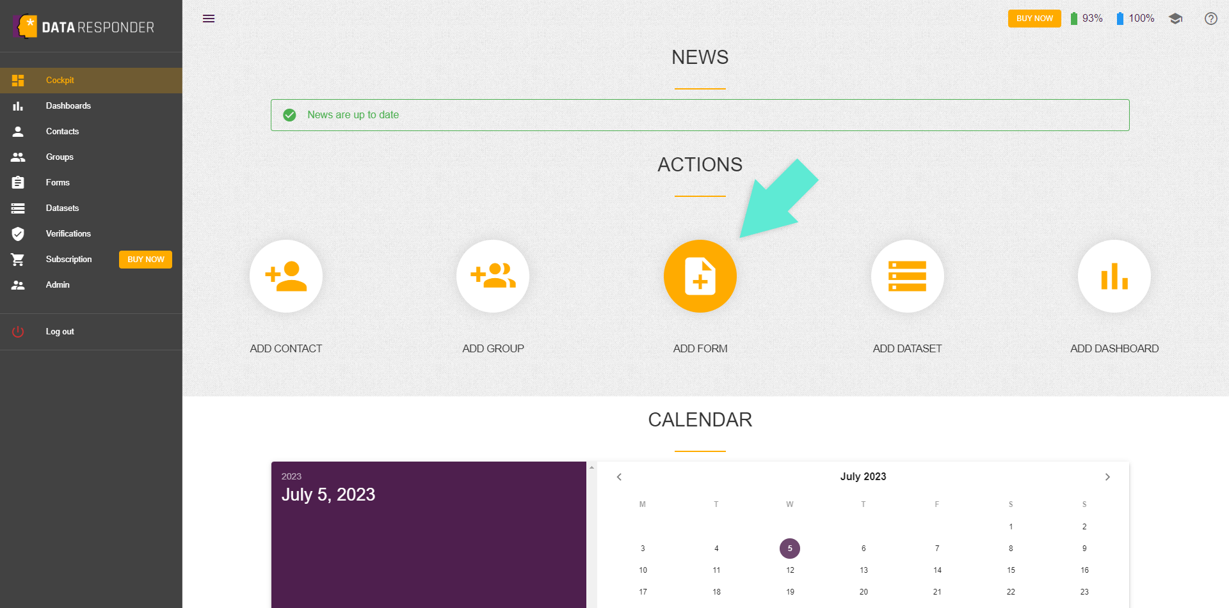Select day 9 in calendar

click(x=1084, y=549)
